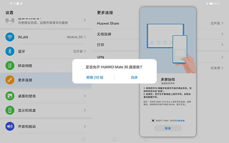Expand chevron in 声音和振动 row

(85, 126)
